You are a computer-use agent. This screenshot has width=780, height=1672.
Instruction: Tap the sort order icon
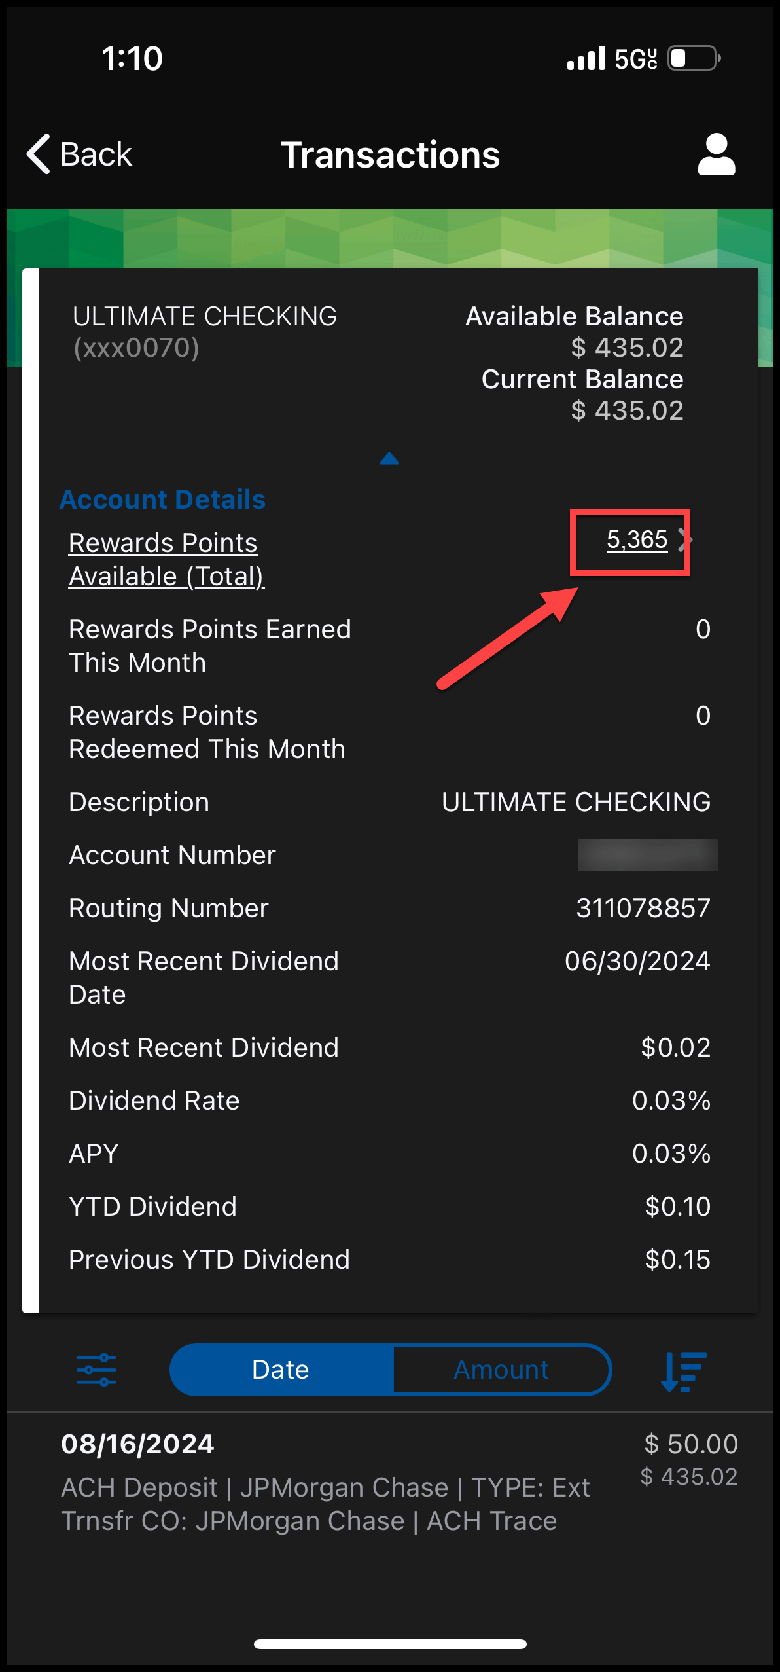(x=683, y=1371)
